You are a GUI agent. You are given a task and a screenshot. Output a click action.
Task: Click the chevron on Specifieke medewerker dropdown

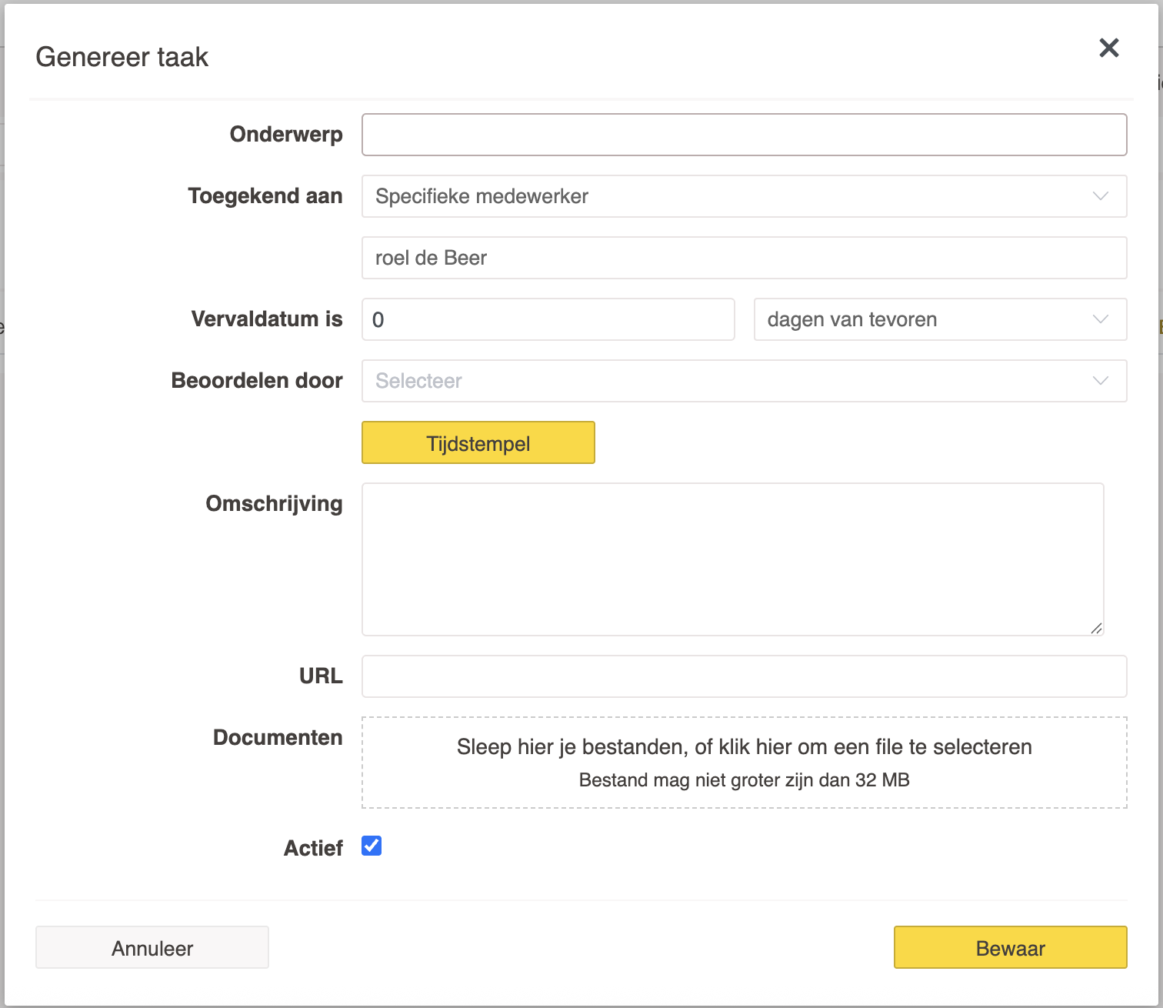pyautogui.click(x=1100, y=196)
